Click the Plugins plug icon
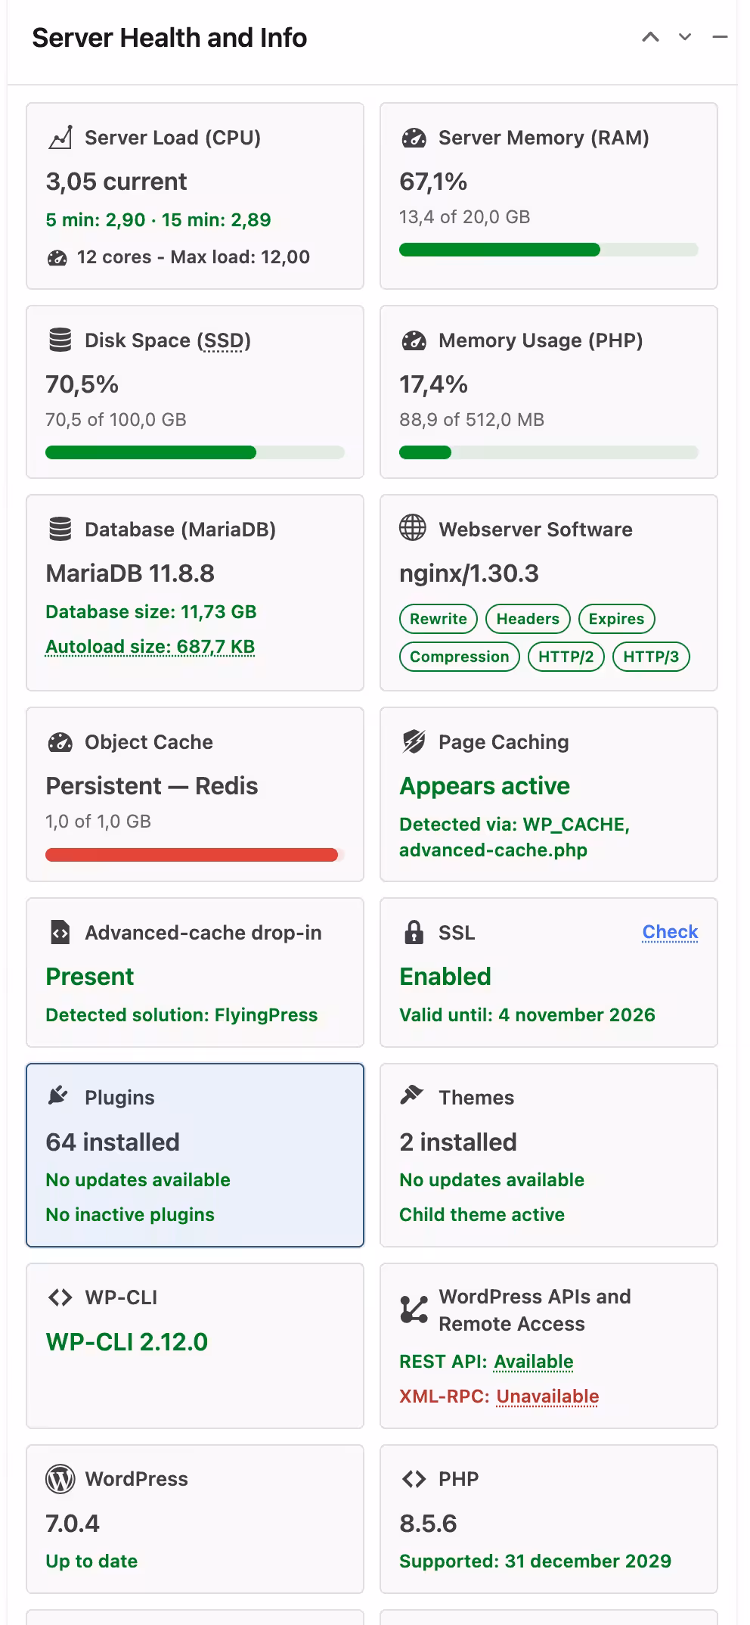 click(58, 1095)
